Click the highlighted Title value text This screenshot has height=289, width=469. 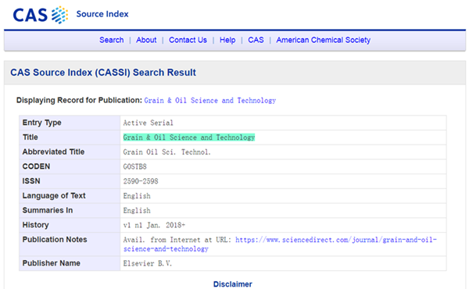[189, 137]
